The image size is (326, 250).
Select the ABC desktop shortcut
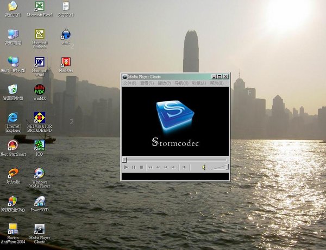tap(66, 37)
